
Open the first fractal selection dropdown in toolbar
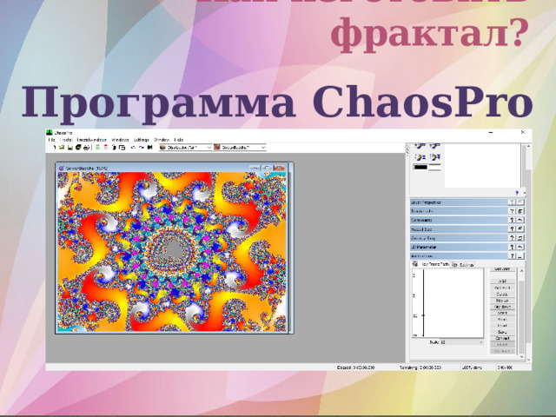click(x=186, y=147)
